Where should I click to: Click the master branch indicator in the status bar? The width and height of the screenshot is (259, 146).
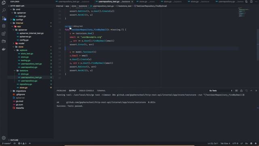pyautogui.click(x=6, y=143)
